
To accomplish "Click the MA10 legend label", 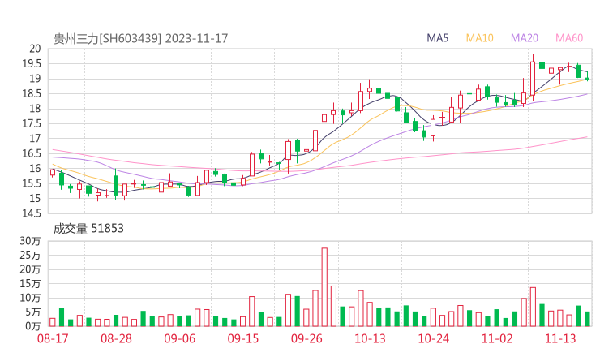I will pos(479,38).
